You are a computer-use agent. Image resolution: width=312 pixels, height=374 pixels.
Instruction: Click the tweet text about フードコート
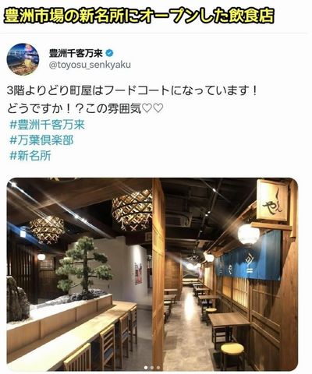pos(133,100)
